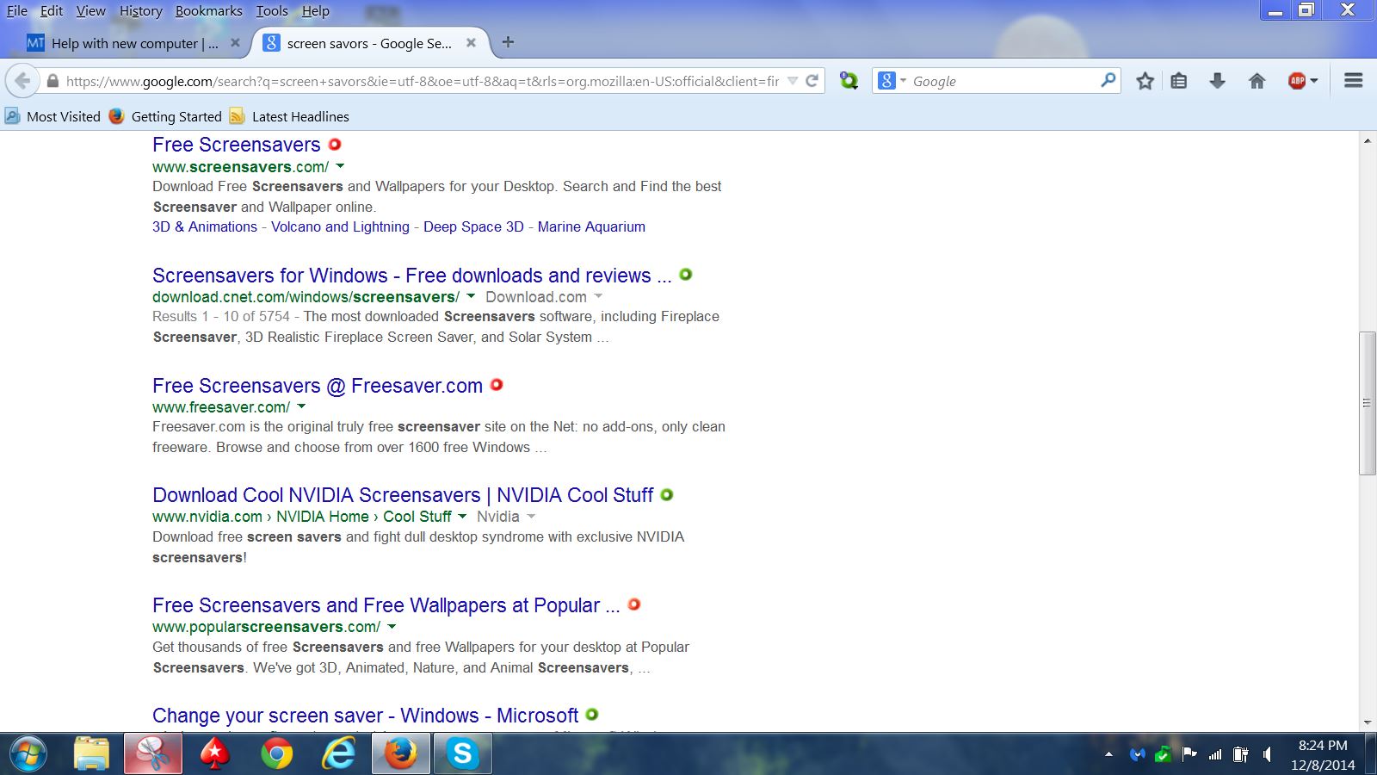Expand options arrow next to www.popularscreensavers.com
The height and width of the screenshot is (775, 1377).
pos(392,626)
